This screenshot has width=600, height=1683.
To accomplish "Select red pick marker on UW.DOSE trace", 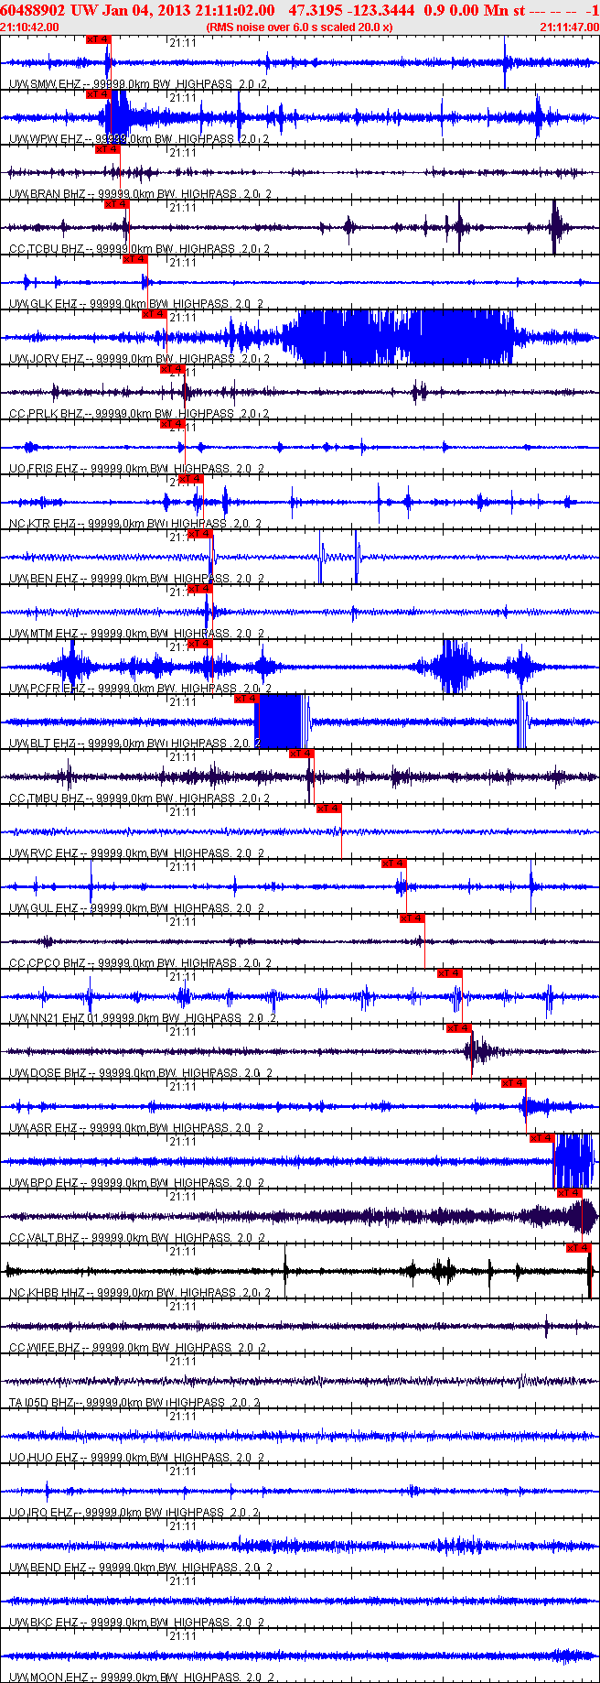I will (458, 1028).
